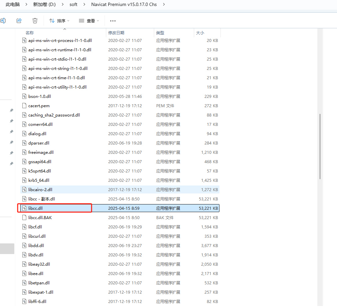Navigate to soft via the breadcrumb
Screen dimensions: 337x308
click(73, 5)
